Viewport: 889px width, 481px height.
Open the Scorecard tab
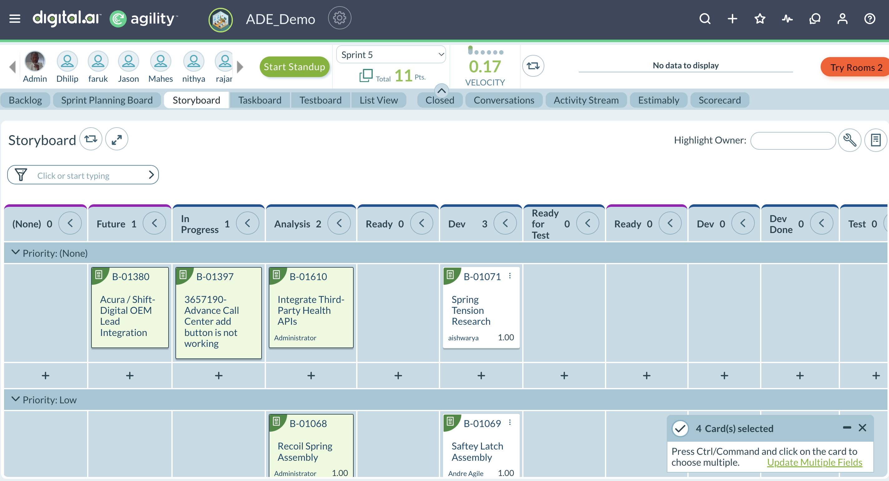pyautogui.click(x=720, y=100)
